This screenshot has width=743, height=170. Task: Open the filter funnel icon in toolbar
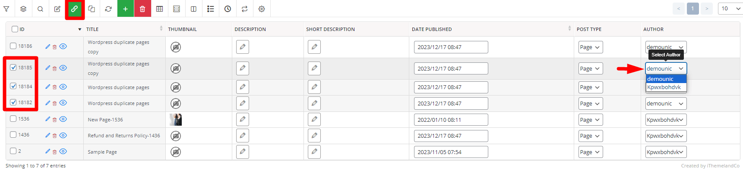pos(6,9)
